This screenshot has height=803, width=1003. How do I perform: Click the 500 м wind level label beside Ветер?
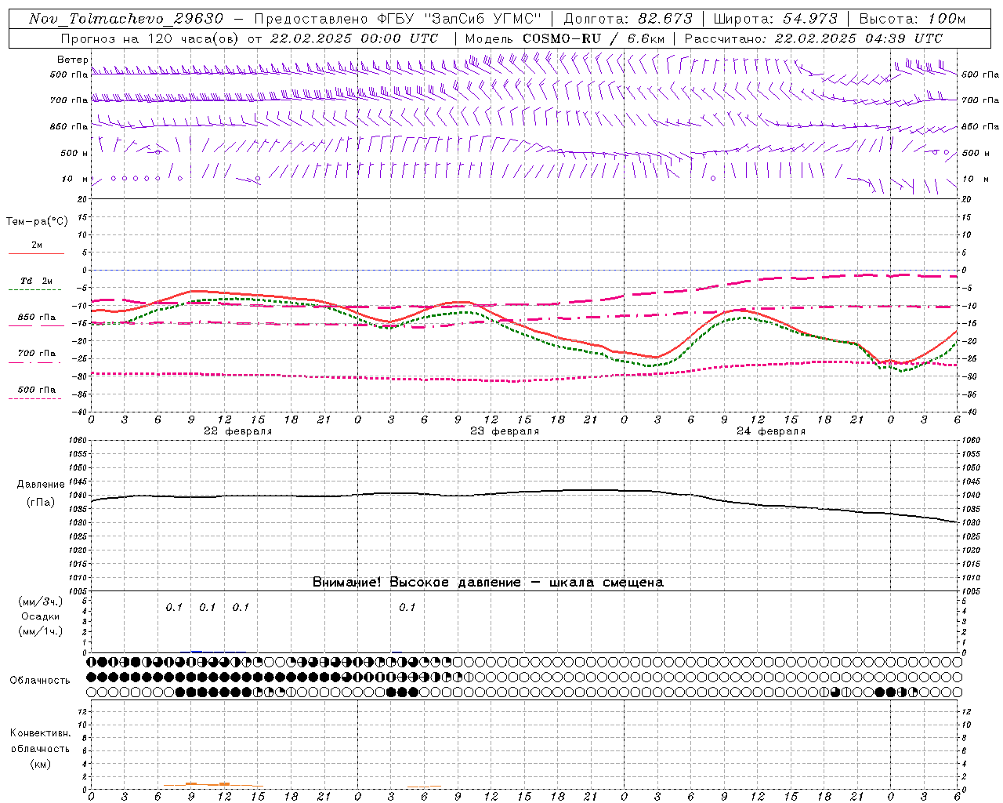pos(74,153)
